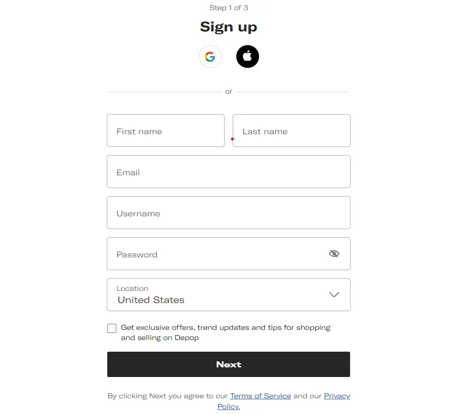Click the 'or' divider text
This screenshot has height=414, width=468.
(229, 92)
